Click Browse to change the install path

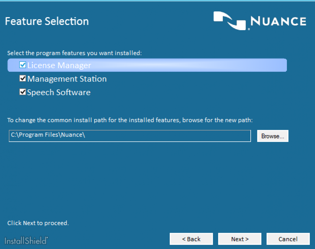(x=272, y=136)
